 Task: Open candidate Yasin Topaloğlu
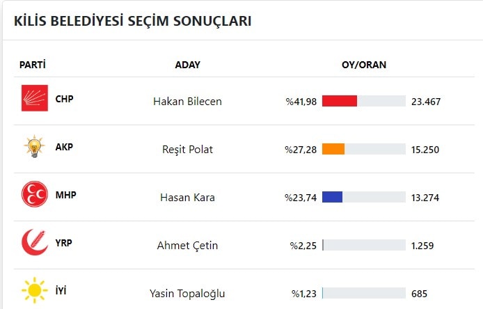coord(187,294)
